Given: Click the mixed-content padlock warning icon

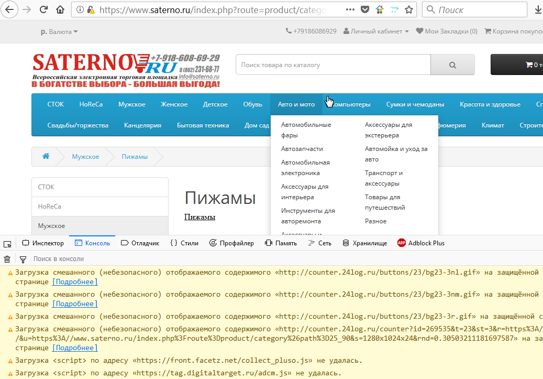Looking at the screenshot, I should (91, 10).
